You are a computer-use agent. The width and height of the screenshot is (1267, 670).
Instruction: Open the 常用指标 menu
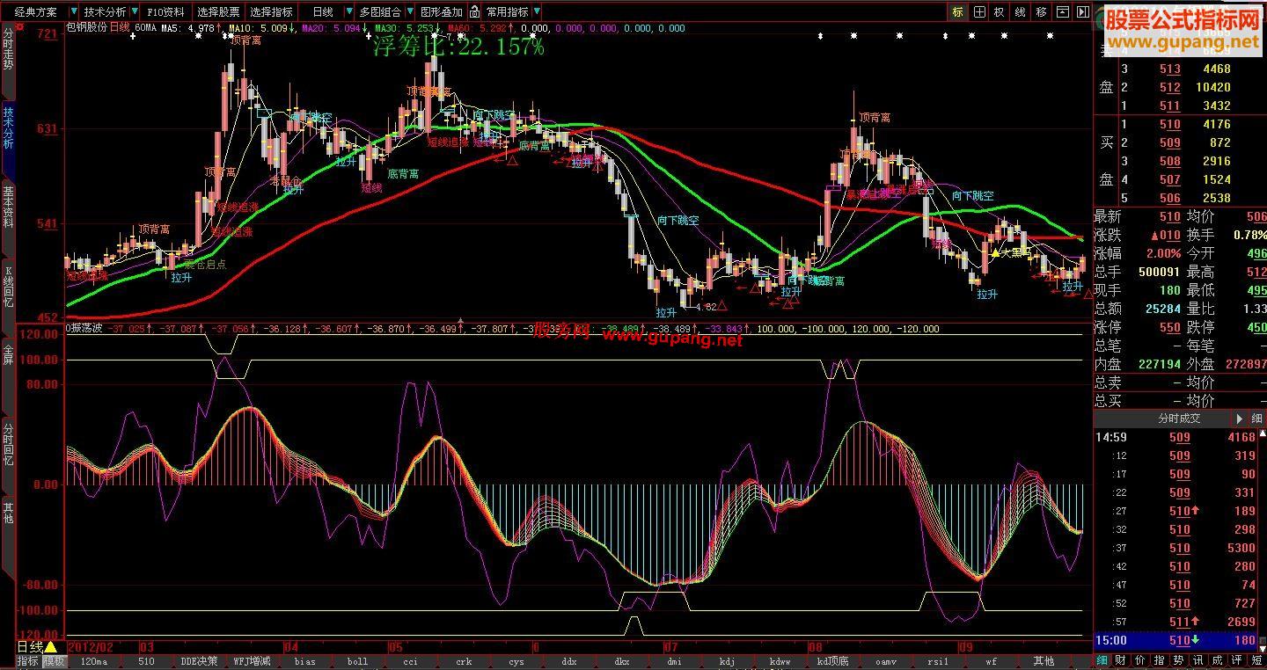point(508,12)
